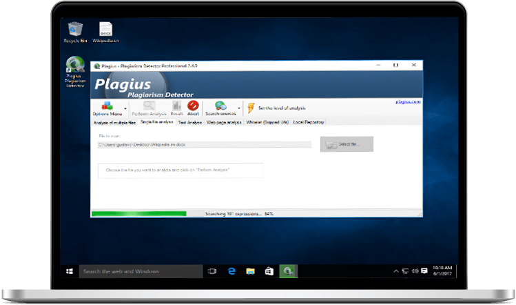
Task: Click the File to scan path field
Action: [x=204, y=145]
